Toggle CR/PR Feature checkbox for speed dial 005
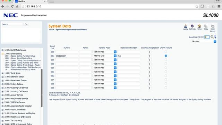This screenshot has width=222, height=125. [166, 72]
